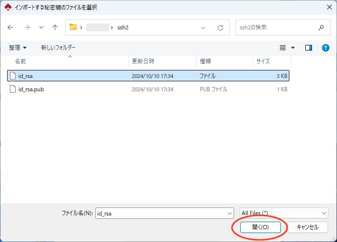This screenshot has width=337, height=242.
Task: Click the キャンセル button
Action: click(x=307, y=227)
